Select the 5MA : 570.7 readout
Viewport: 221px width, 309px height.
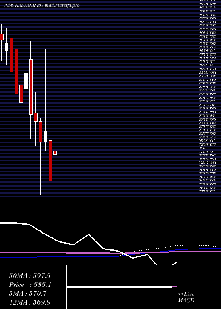pos(27,294)
